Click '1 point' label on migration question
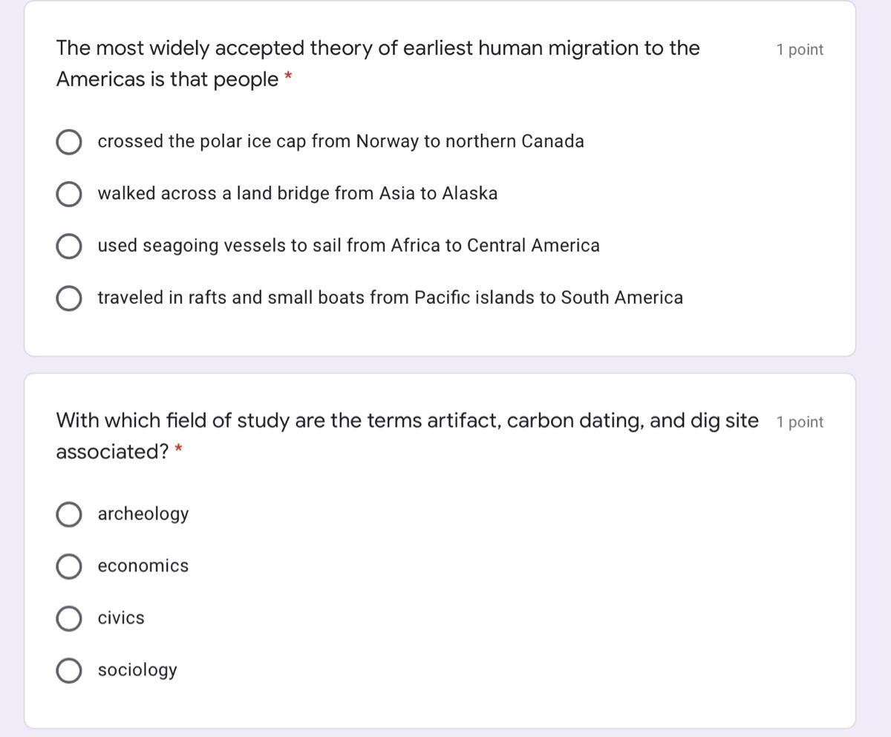This screenshot has height=737, width=891. click(x=800, y=50)
